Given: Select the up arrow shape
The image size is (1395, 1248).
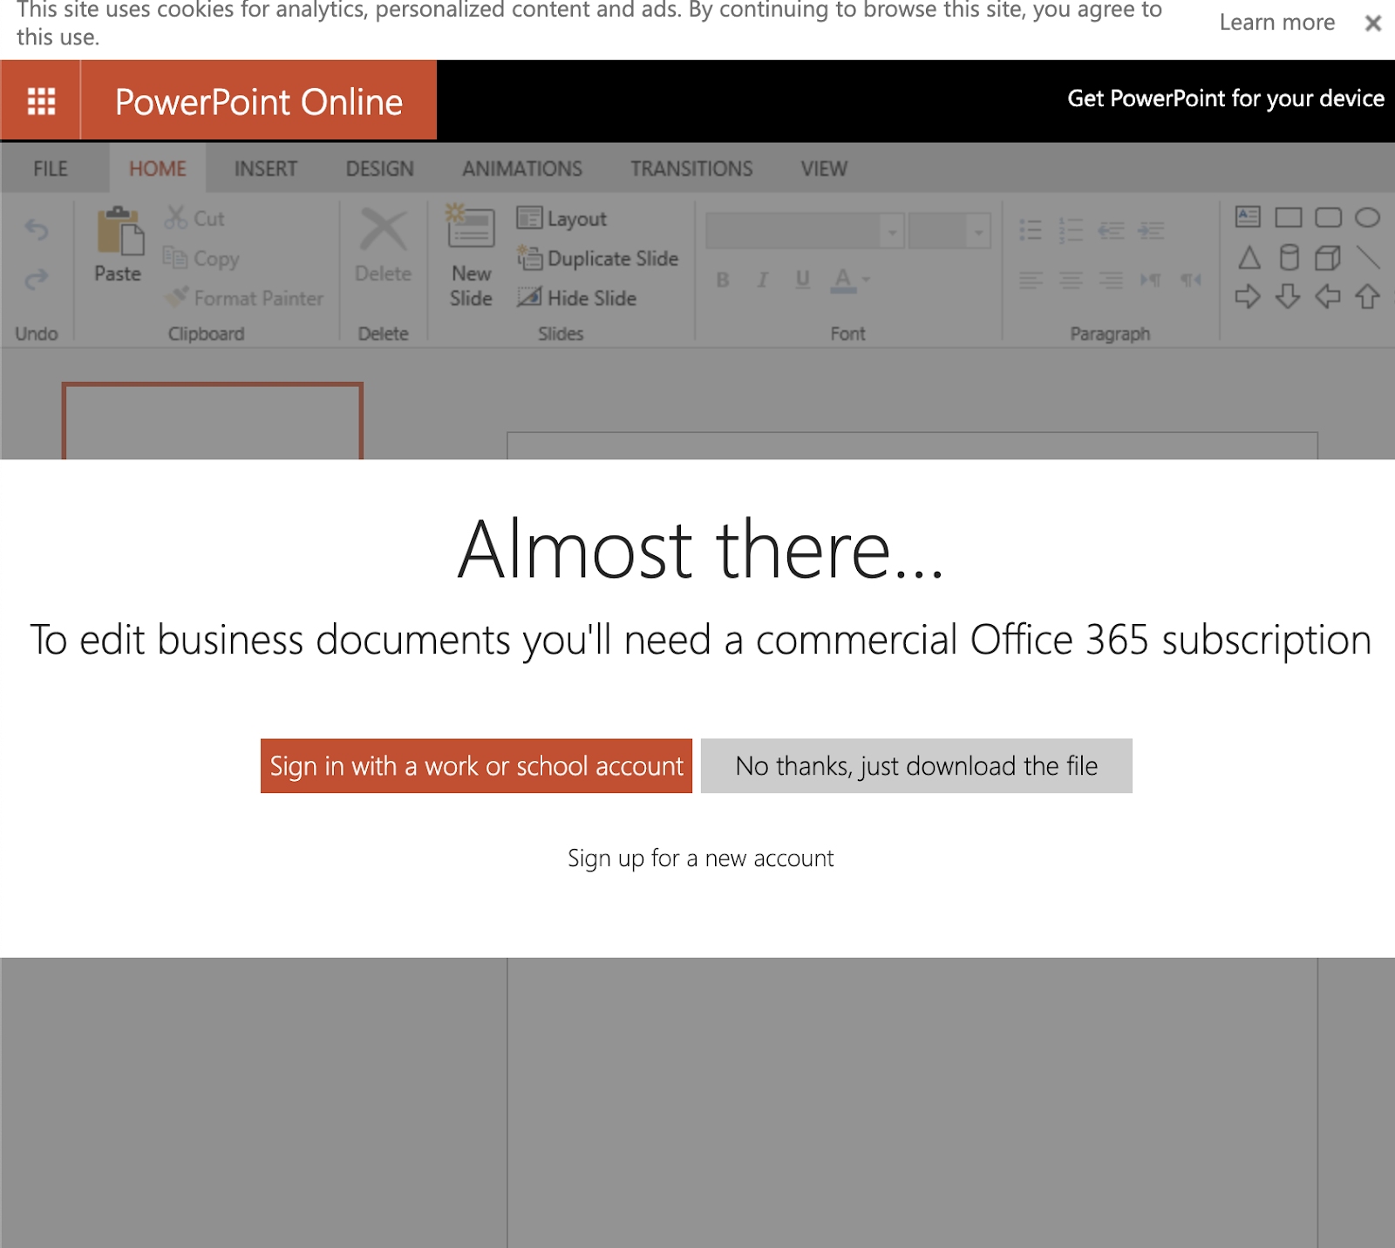Looking at the screenshot, I should [1368, 297].
